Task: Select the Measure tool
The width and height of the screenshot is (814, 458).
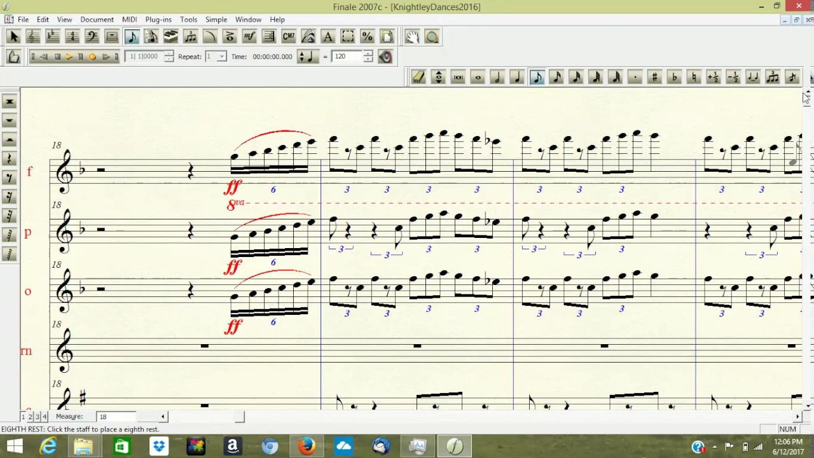Action: click(111, 37)
